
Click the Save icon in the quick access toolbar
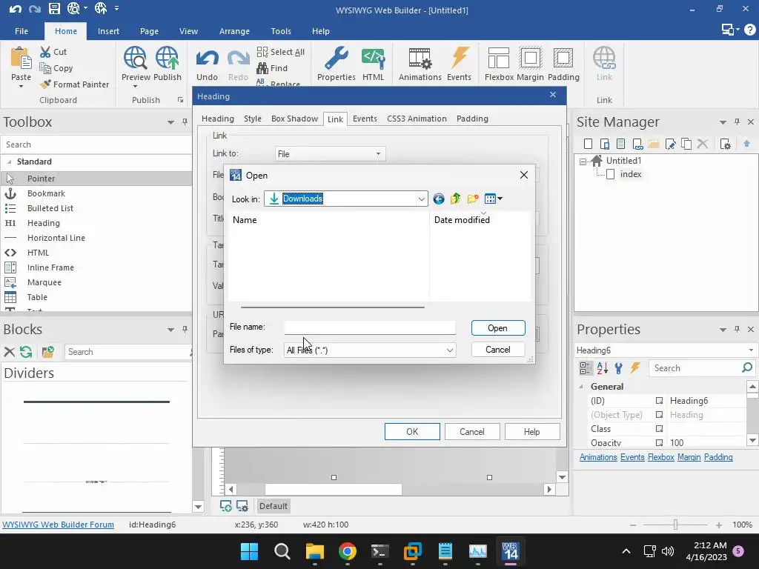pyautogui.click(x=54, y=8)
